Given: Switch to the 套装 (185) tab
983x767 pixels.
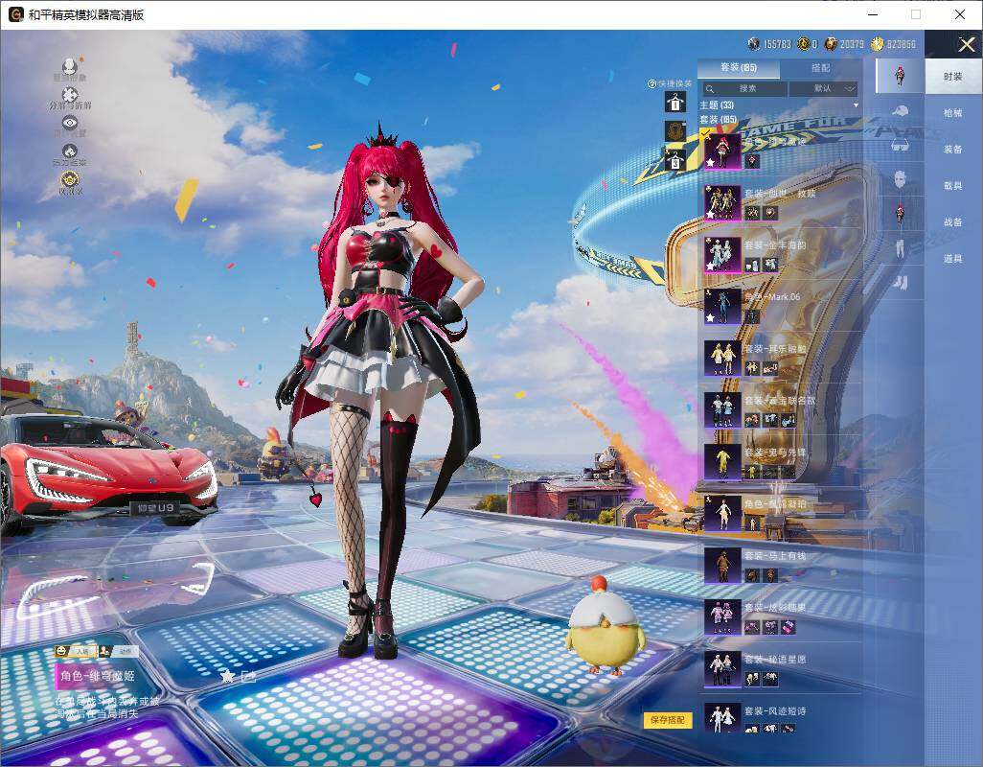Looking at the screenshot, I should (x=739, y=67).
